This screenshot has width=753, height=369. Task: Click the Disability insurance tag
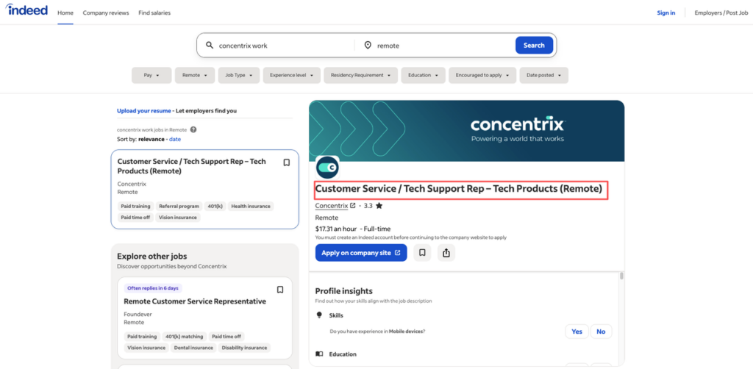244,348
